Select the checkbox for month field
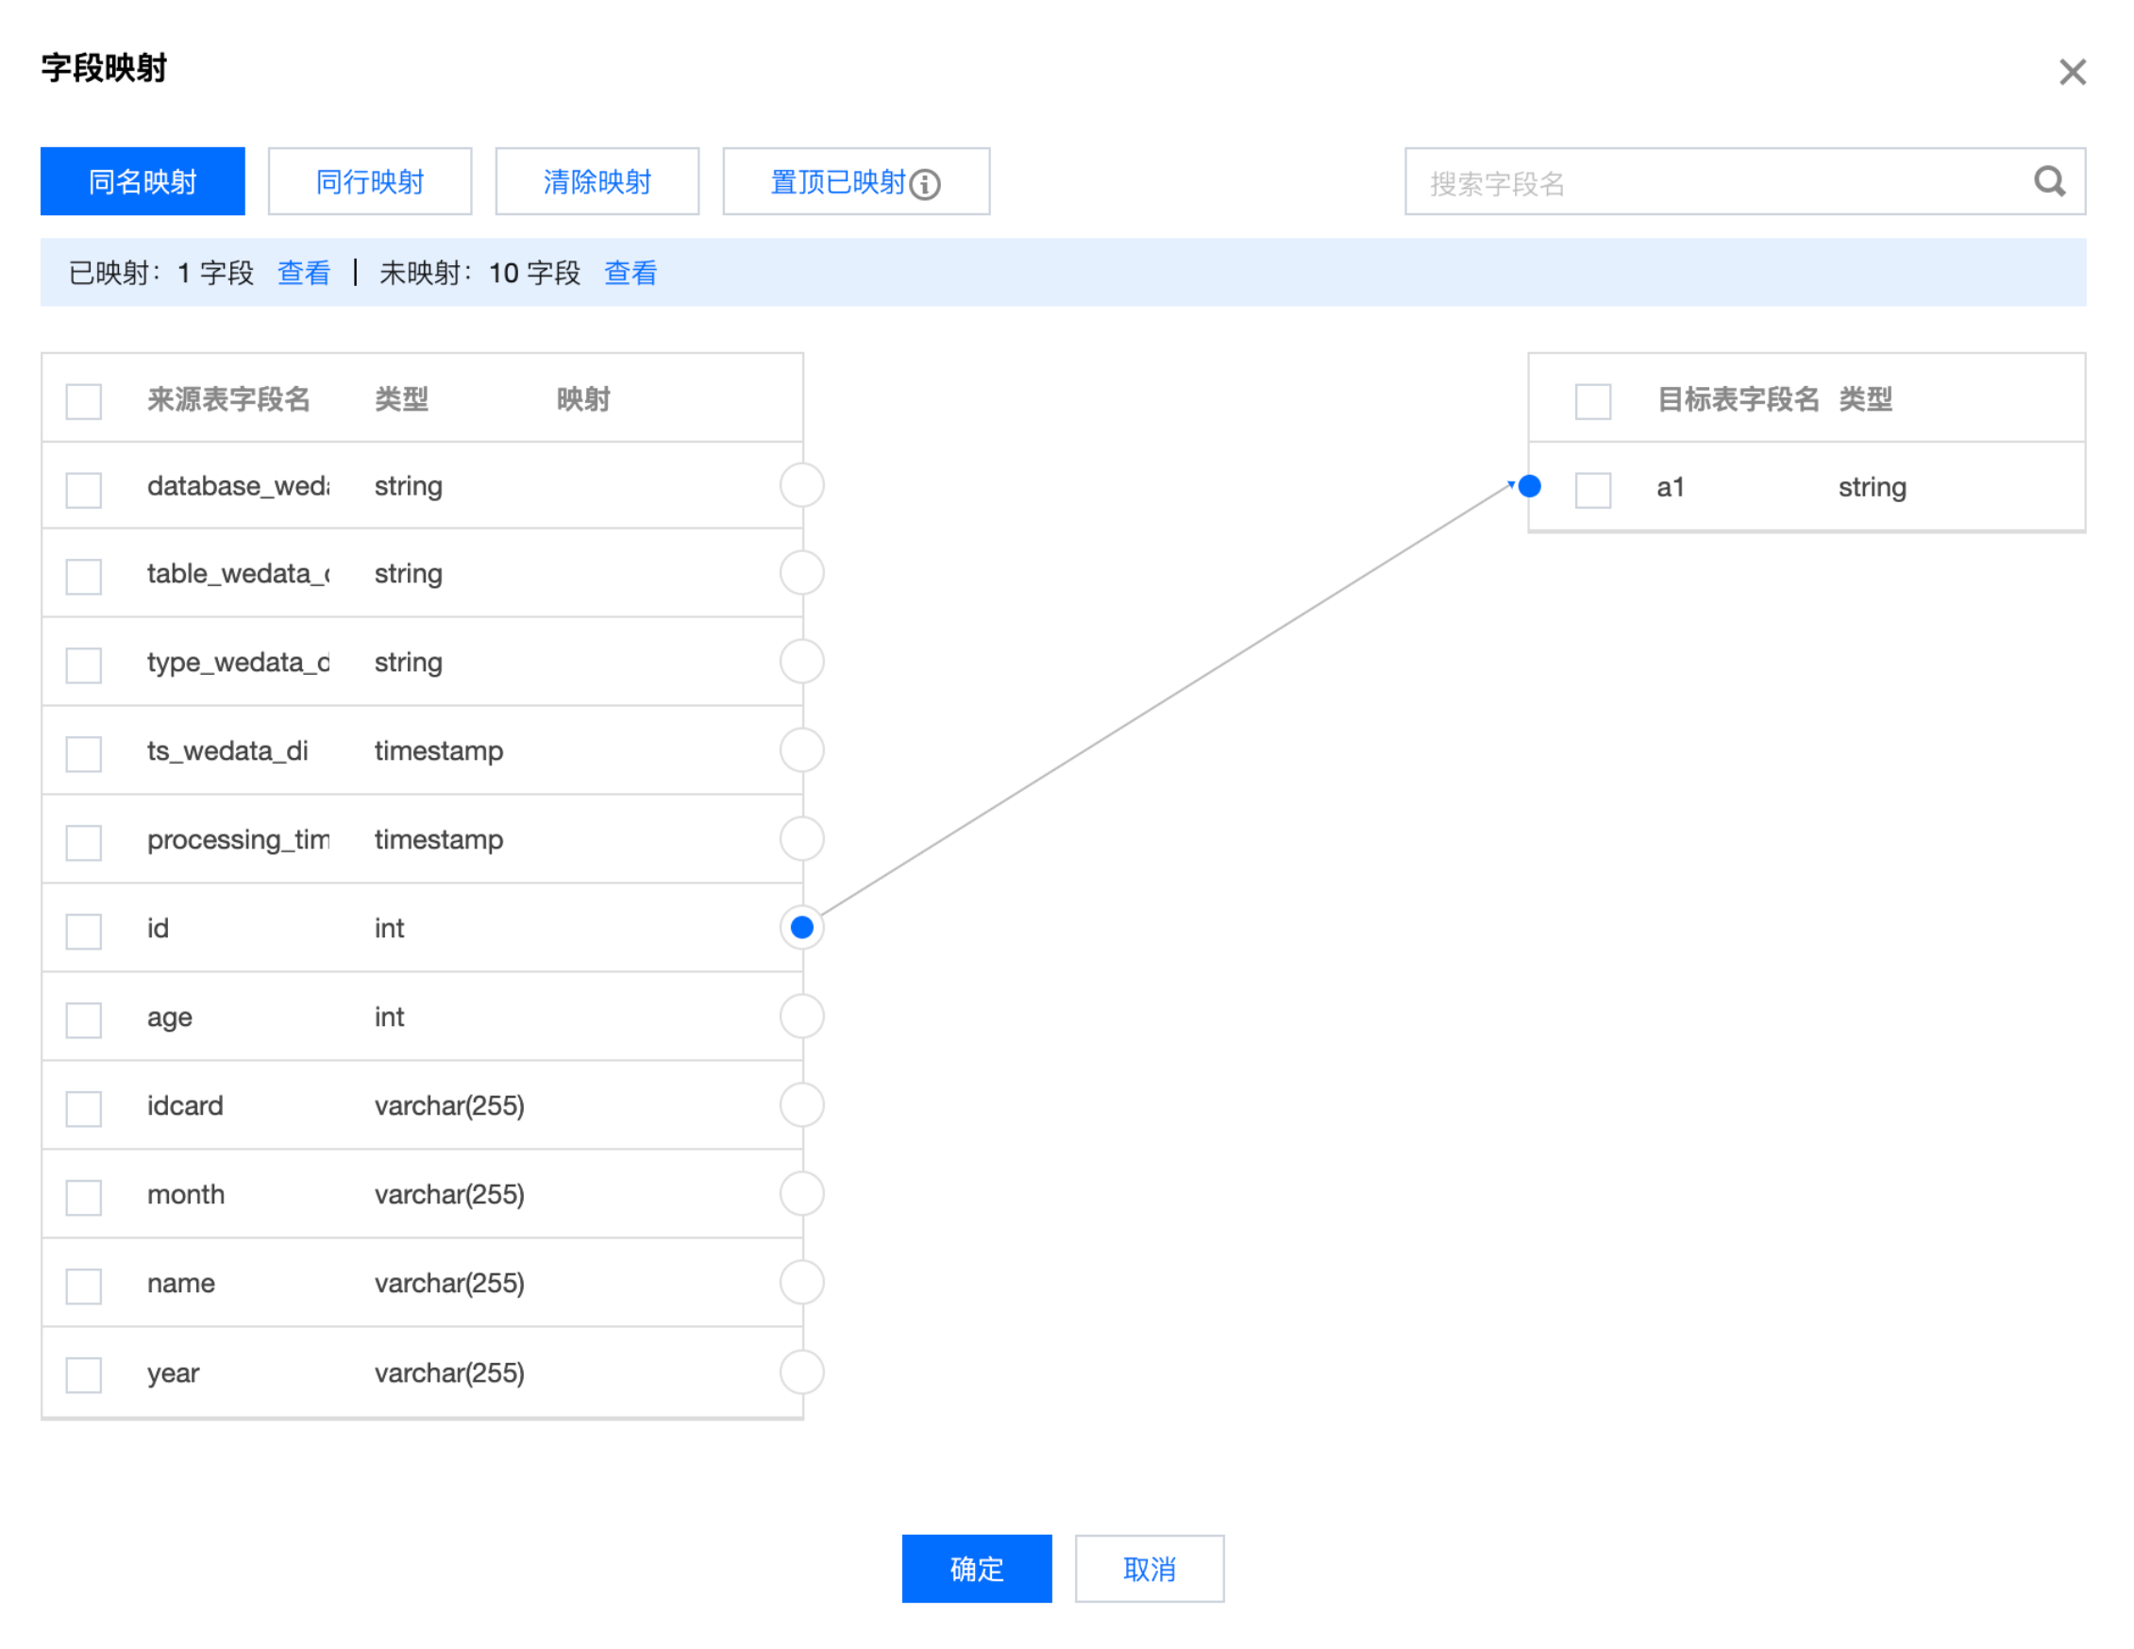 click(84, 1197)
